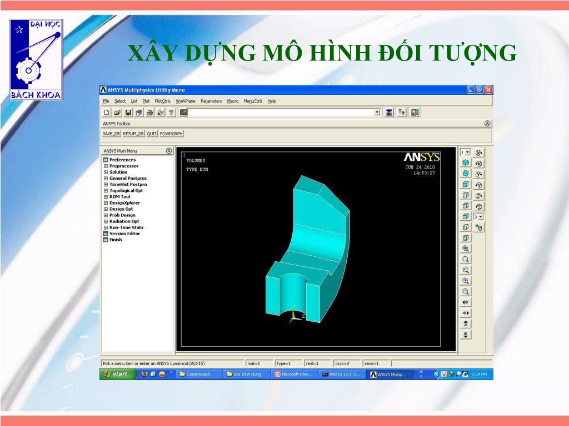Open Preferences in the Main Menu
Screen dimensions: 569x426
point(122,160)
